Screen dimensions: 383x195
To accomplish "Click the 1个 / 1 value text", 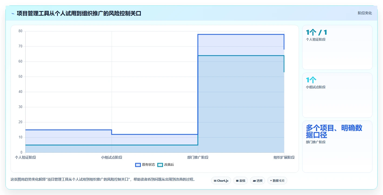I will (x=317, y=32).
